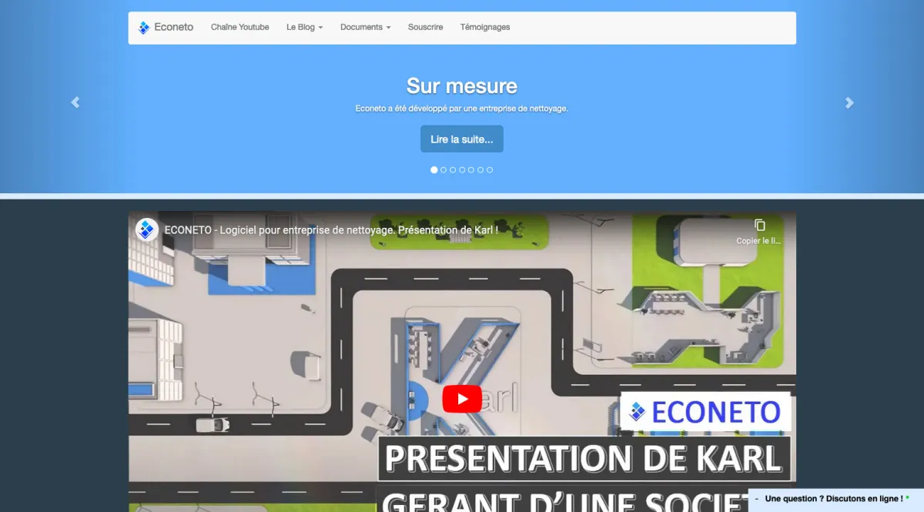
Task: Open Econeto channel avatar on video
Action: coord(147,229)
